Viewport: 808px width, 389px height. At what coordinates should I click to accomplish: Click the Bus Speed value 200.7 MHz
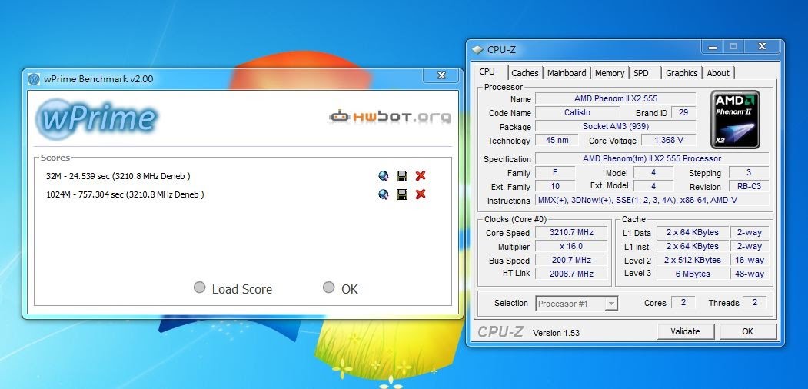click(x=571, y=260)
